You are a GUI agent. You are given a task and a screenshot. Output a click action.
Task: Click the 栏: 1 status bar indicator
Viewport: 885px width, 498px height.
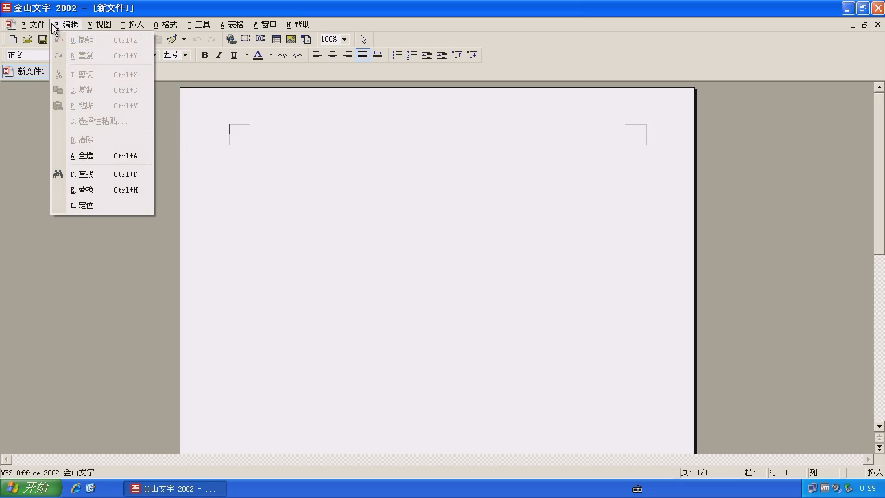(755, 473)
